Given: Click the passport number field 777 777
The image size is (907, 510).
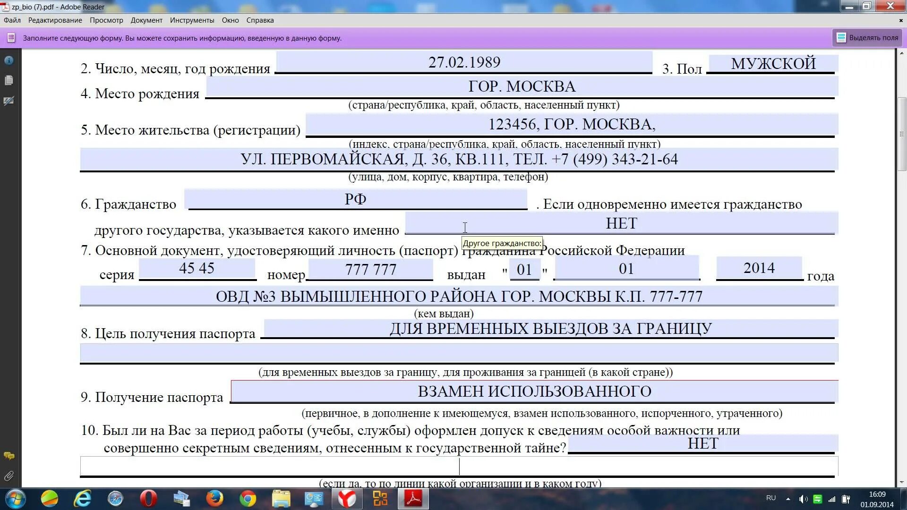Looking at the screenshot, I should click(x=370, y=269).
